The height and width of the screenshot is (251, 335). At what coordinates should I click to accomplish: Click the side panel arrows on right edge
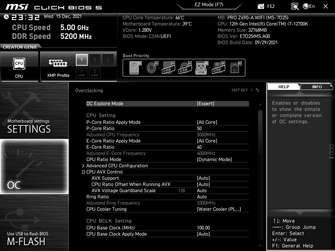click(x=331, y=158)
